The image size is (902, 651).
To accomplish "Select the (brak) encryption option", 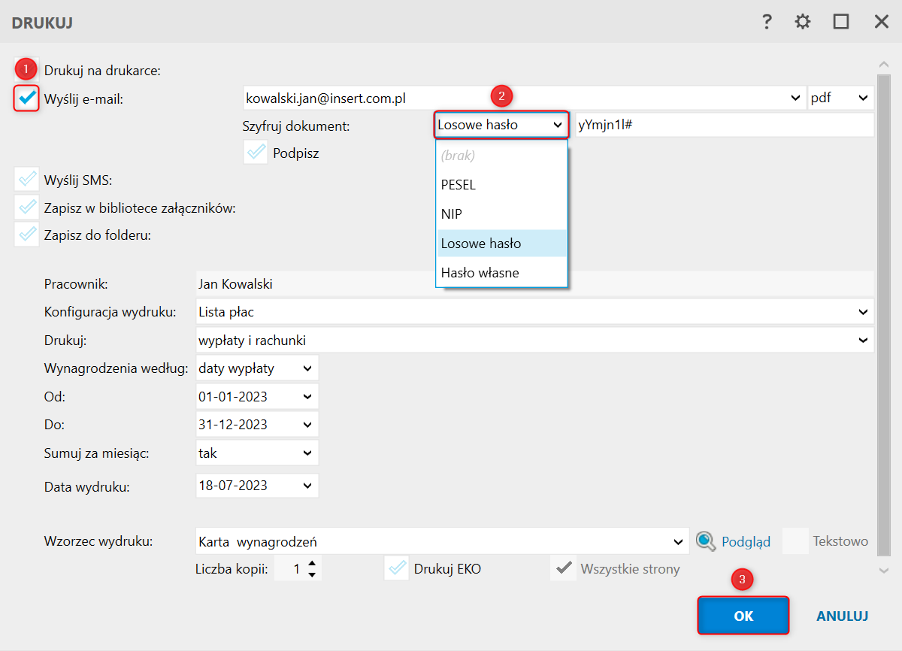I will click(x=501, y=156).
